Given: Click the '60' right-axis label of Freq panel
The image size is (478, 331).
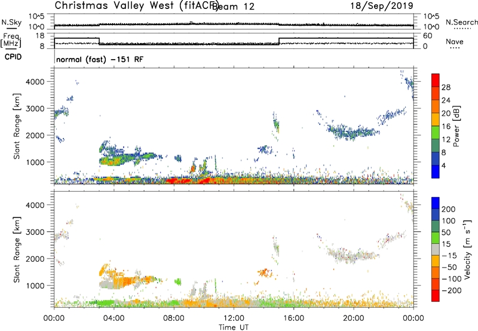Looking at the screenshot, I should pos(428,36).
